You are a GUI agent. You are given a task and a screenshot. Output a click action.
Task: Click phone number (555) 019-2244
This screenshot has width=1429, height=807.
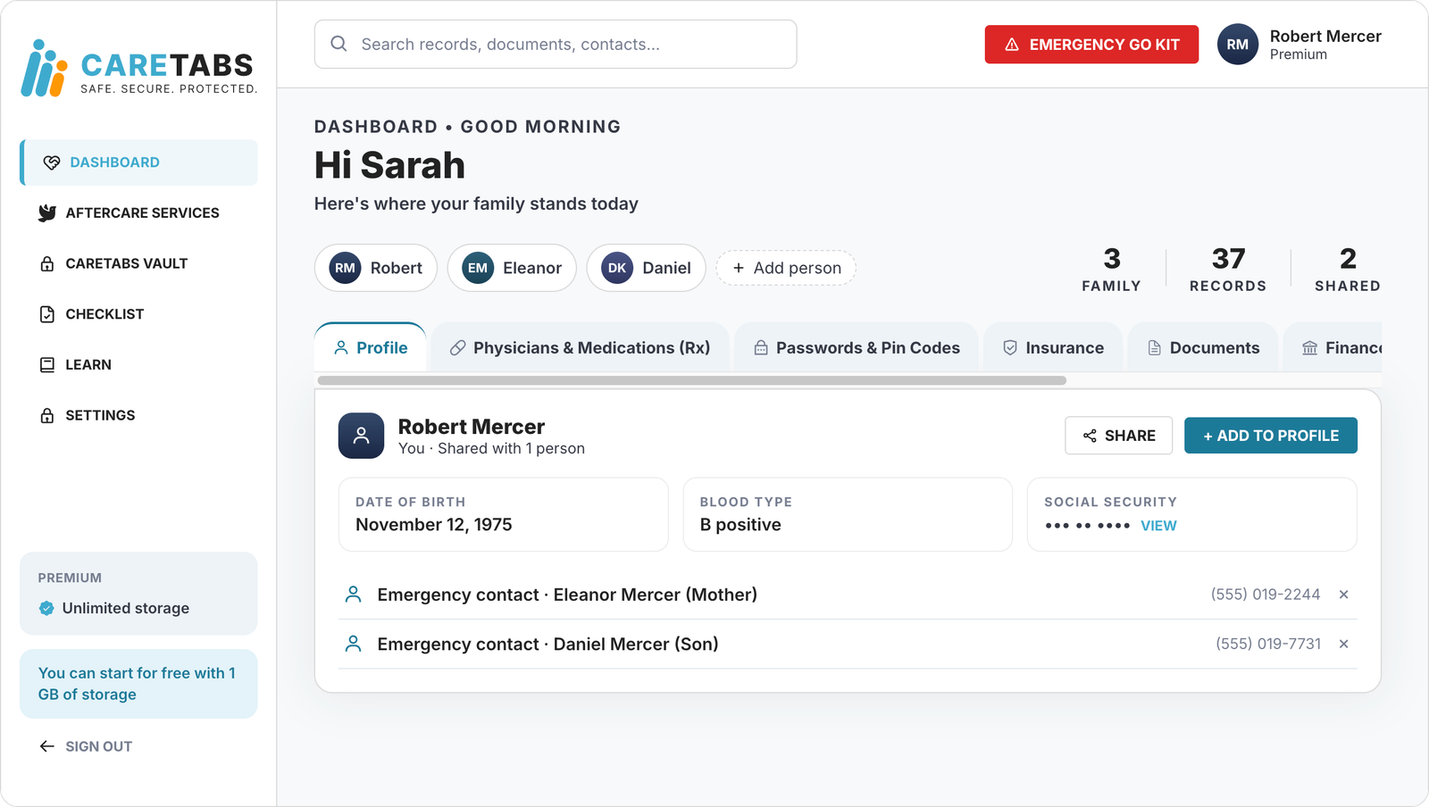tap(1266, 595)
